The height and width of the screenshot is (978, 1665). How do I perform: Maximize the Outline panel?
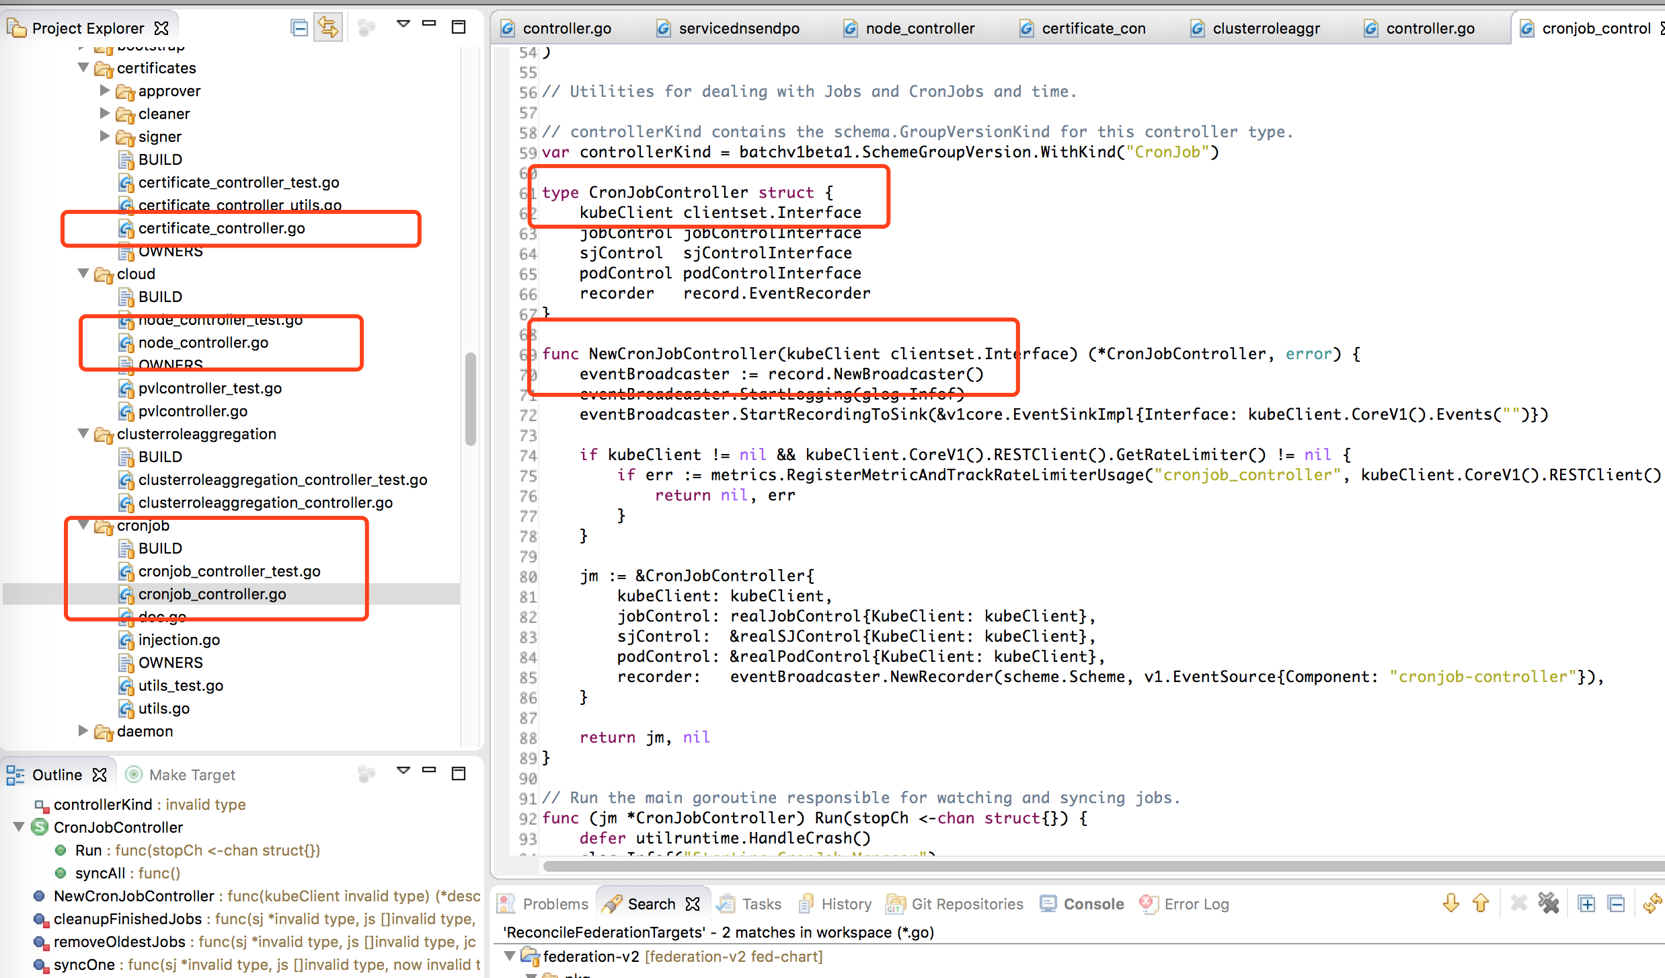pyautogui.click(x=459, y=774)
